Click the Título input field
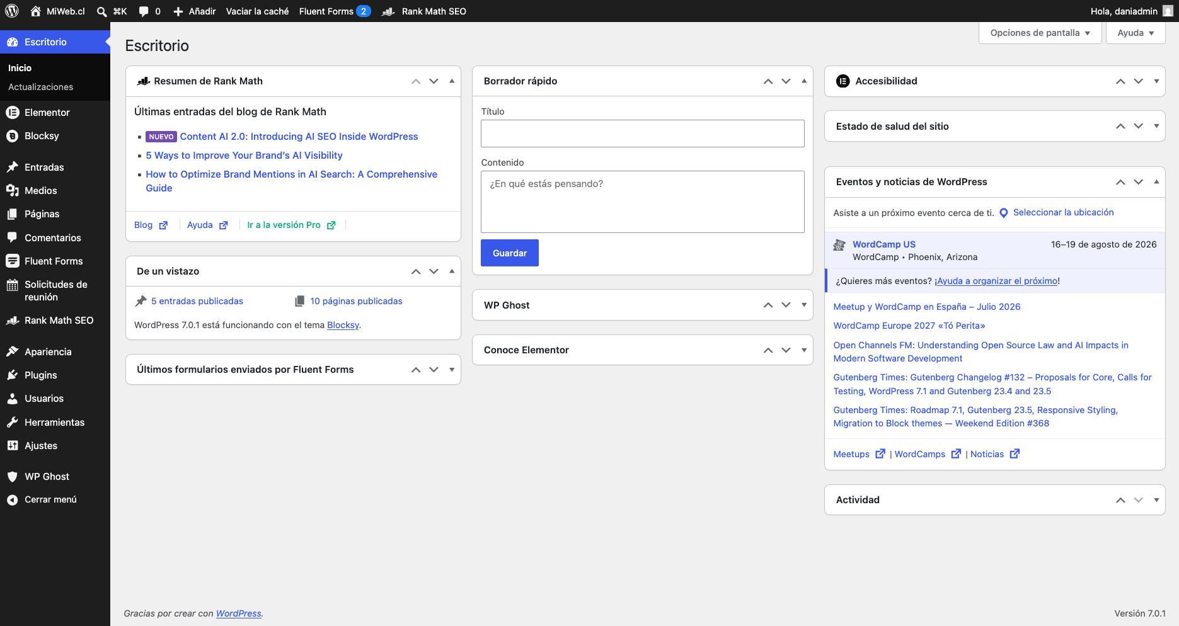1179x626 pixels. click(x=642, y=134)
